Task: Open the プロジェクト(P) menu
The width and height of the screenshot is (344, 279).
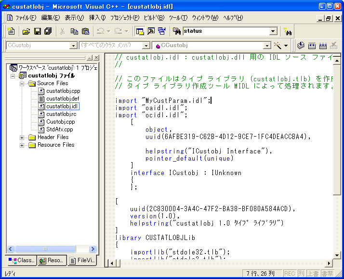Action: [125, 18]
